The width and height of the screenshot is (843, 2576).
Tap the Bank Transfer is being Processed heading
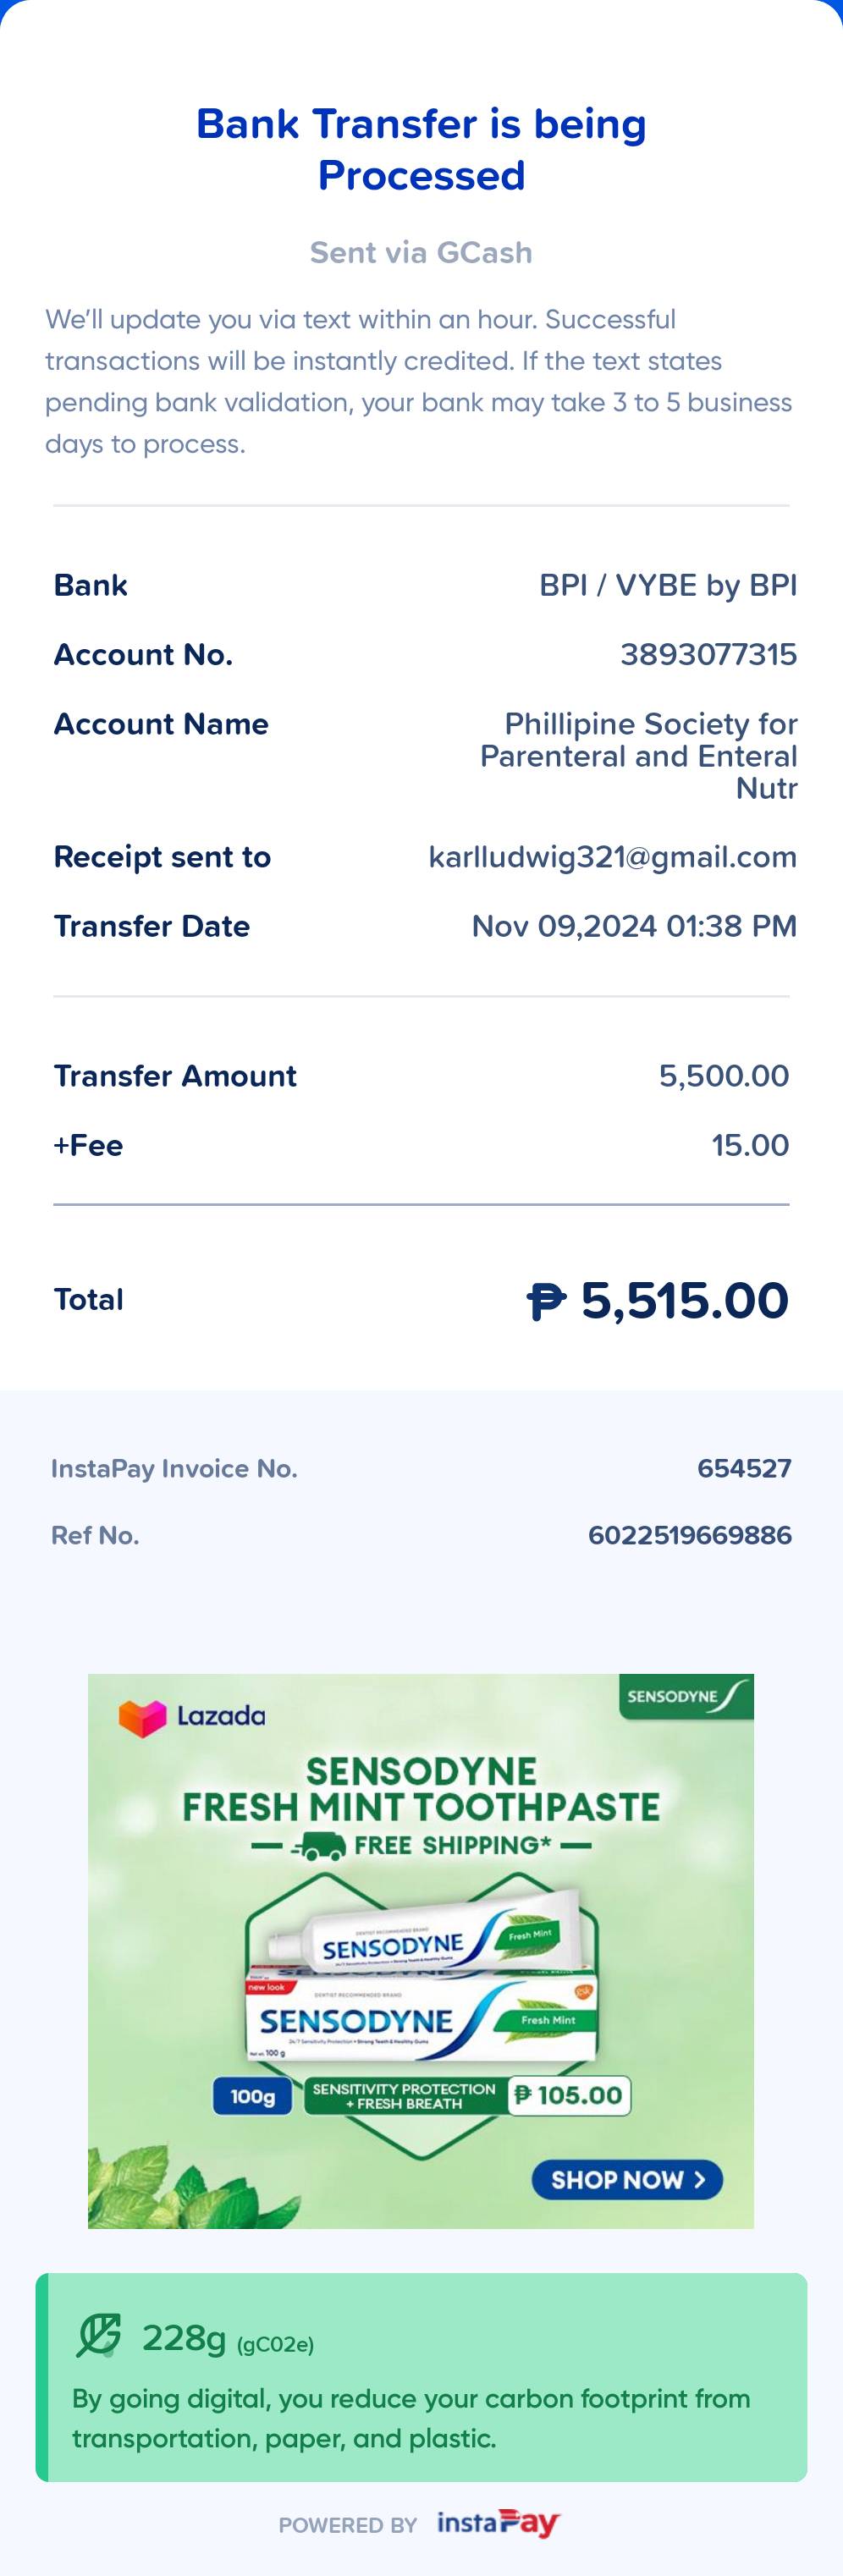(x=421, y=149)
